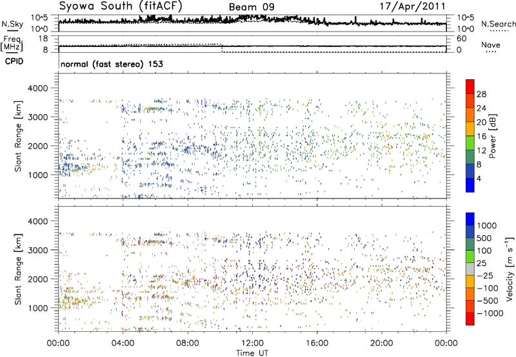Click the 500 velocity colorbar label
The width and height of the screenshot is (516, 357).
[485, 238]
